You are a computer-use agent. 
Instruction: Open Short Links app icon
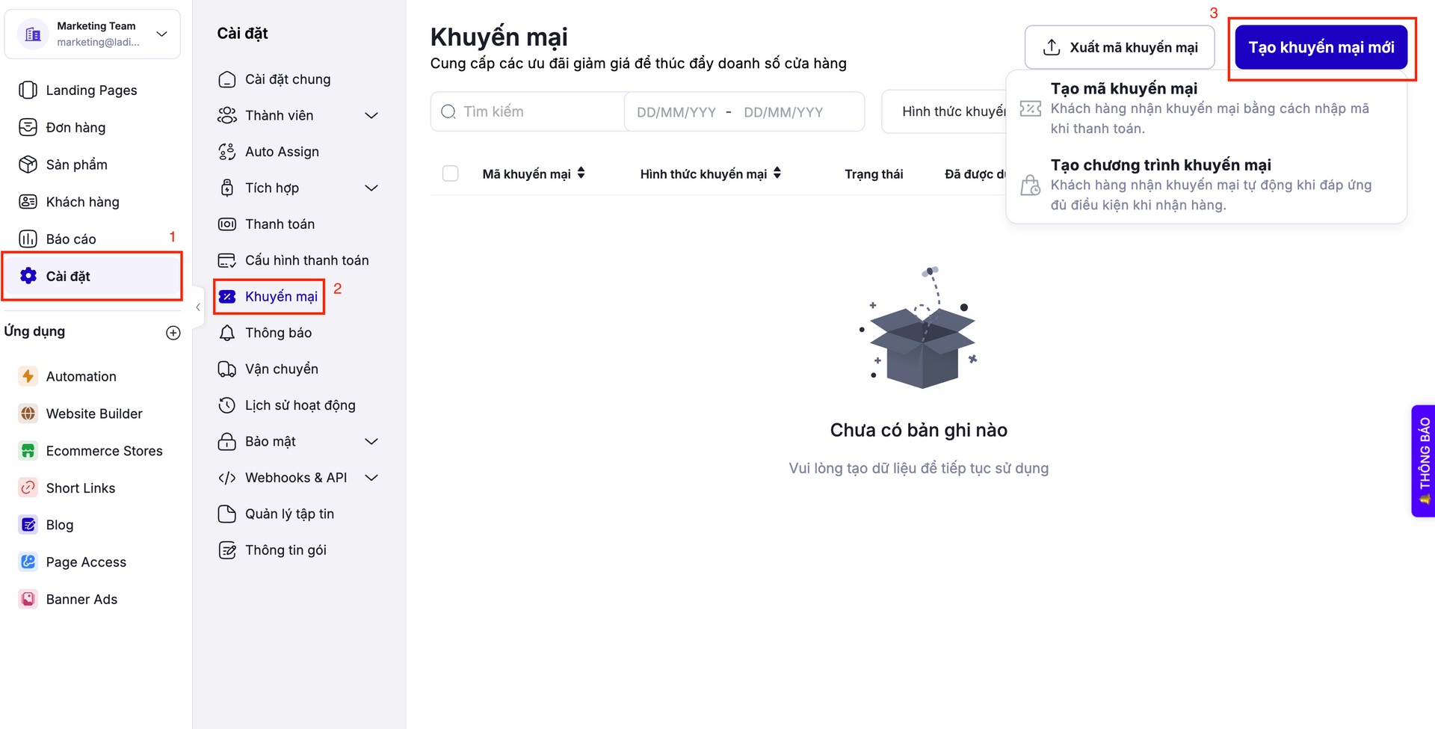28,487
